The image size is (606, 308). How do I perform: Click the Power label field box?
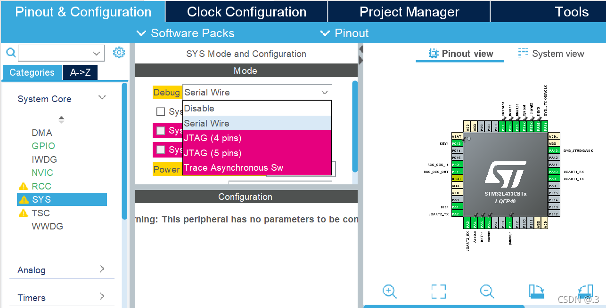(x=166, y=169)
